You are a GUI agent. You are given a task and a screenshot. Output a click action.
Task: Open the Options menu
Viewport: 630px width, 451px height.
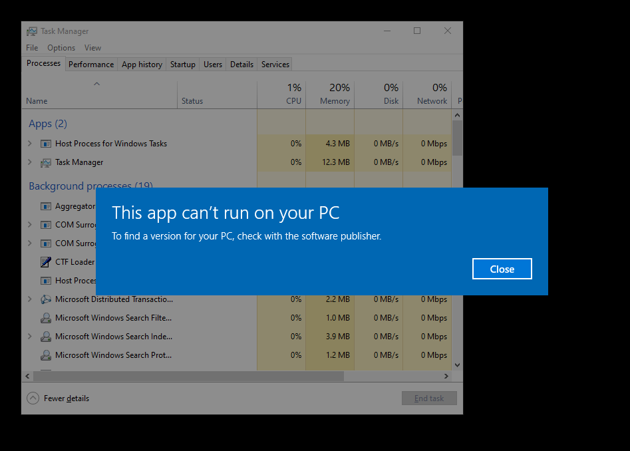61,48
